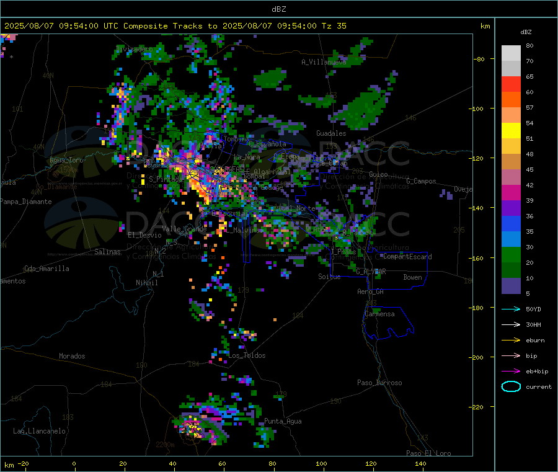This screenshot has height=472, width=558.
Task: Click the yellow eburn arrow in legend
Action: pos(511,341)
